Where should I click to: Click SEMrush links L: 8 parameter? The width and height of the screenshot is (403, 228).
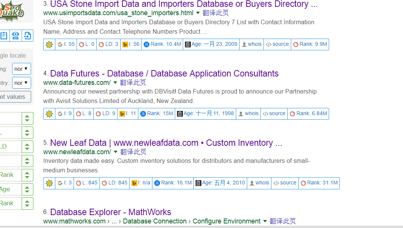[83, 114]
